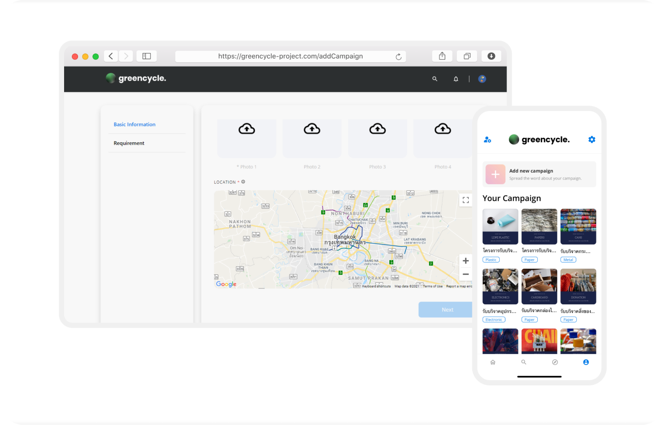This screenshot has width=665, height=425.
Task: Click the Photo 3 upload cloud icon
Action: [x=377, y=129]
